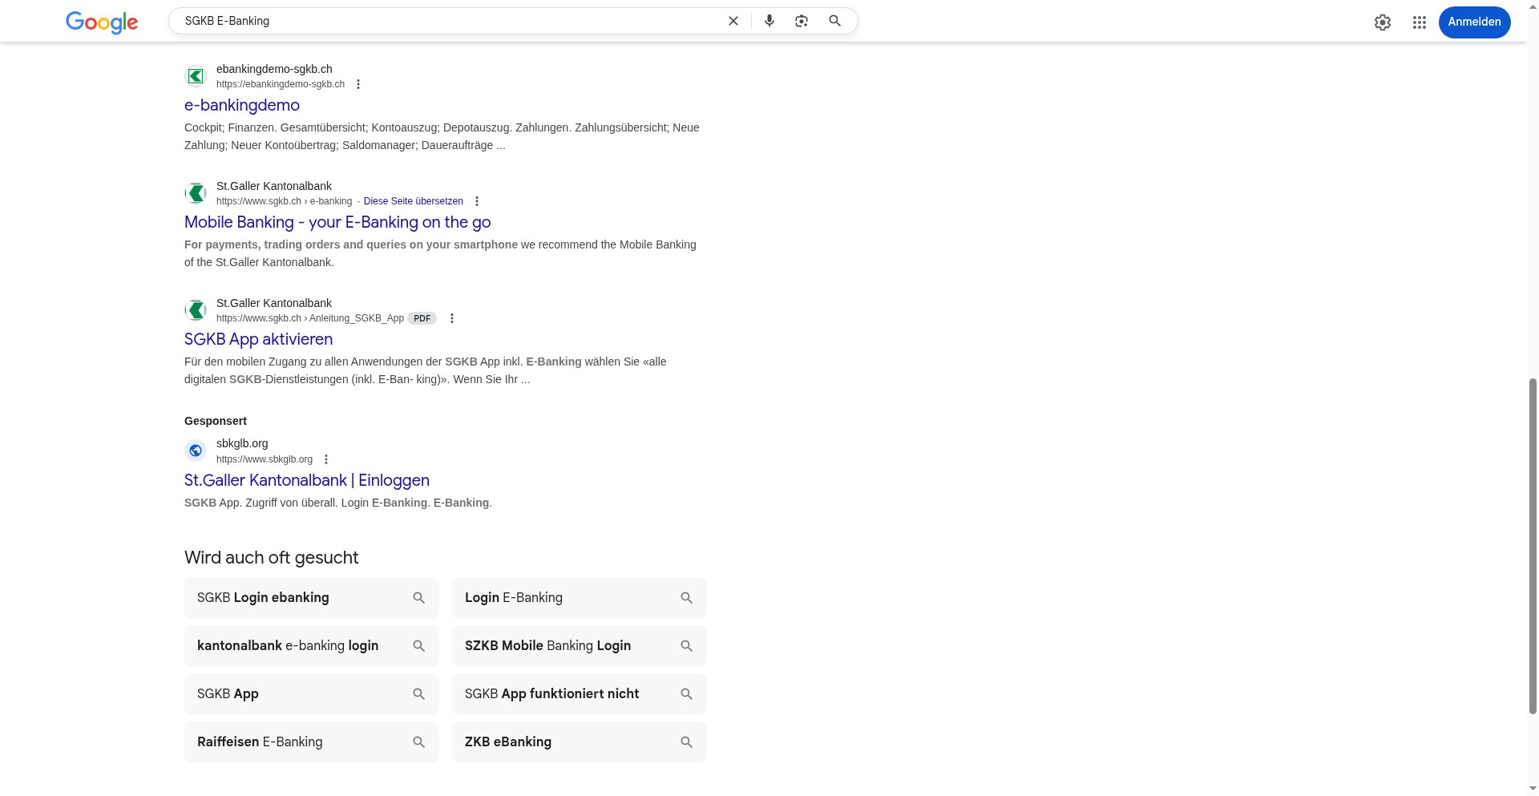Screen dimensions: 1539x796
Task: Search for SGKB App funktioniert nicht suggestion
Action: [x=580, y=694]
